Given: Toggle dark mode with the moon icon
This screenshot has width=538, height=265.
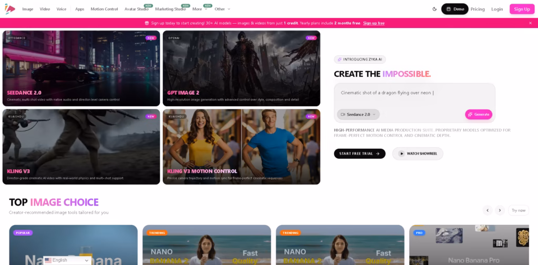Looking at the screenshot, I should pos(434,9).
